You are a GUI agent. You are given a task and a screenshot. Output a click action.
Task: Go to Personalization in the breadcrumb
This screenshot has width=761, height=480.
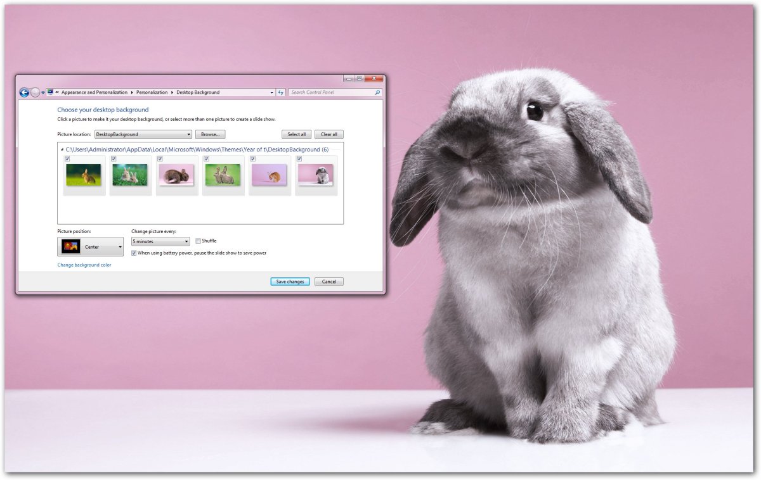[x=152, y=92]
